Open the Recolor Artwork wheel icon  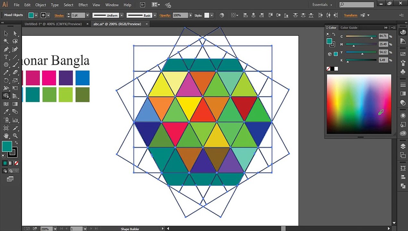coord(222,15)
